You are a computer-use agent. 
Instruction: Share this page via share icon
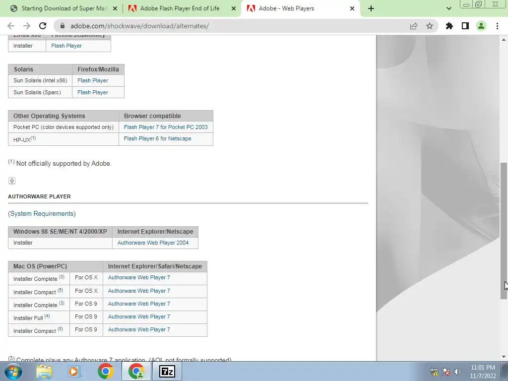pos(414,26)
